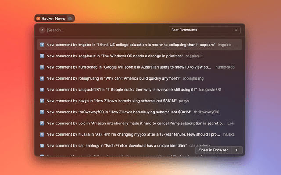Click the number 9 badge icon
Image resolution: width=281 pixels, height=175 pixels.
pos(42,134)
